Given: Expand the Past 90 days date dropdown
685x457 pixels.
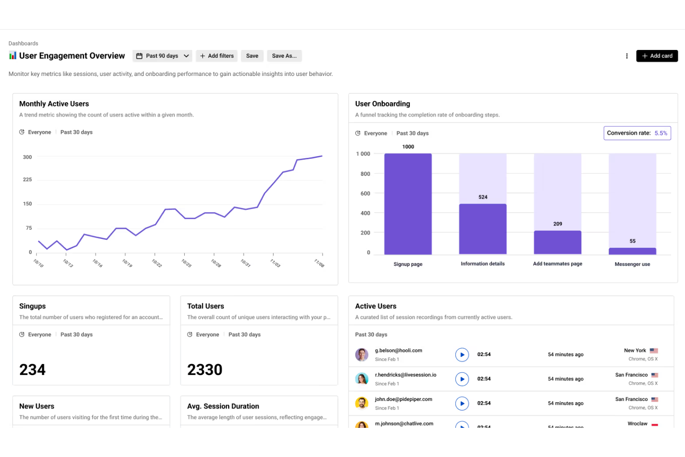Looking at the screenshot, I should [162, 56].
